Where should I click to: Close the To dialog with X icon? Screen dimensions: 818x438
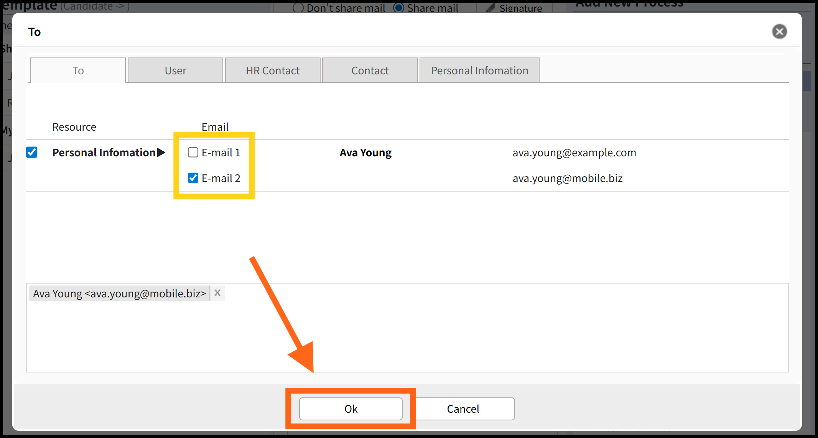point(779,32)
